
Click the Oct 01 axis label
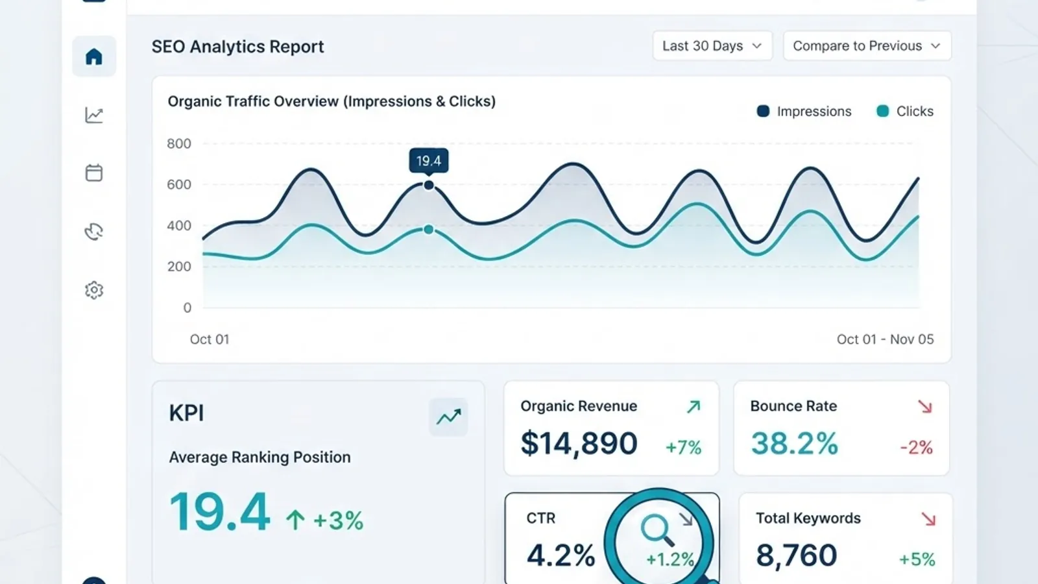click(x=210, y=339)
